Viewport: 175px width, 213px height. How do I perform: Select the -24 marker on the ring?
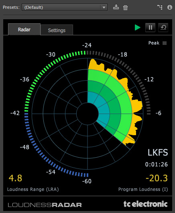[x=87, y=45]
